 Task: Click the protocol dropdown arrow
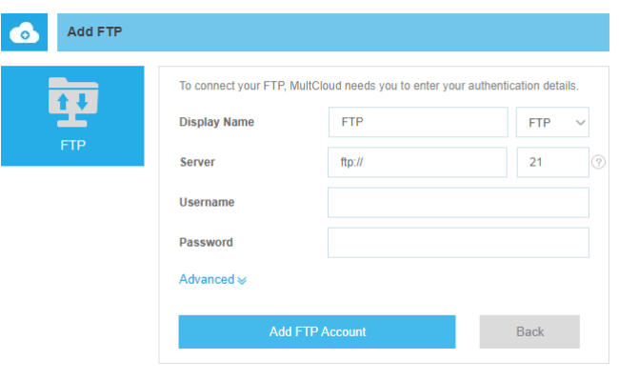[580, 123]
